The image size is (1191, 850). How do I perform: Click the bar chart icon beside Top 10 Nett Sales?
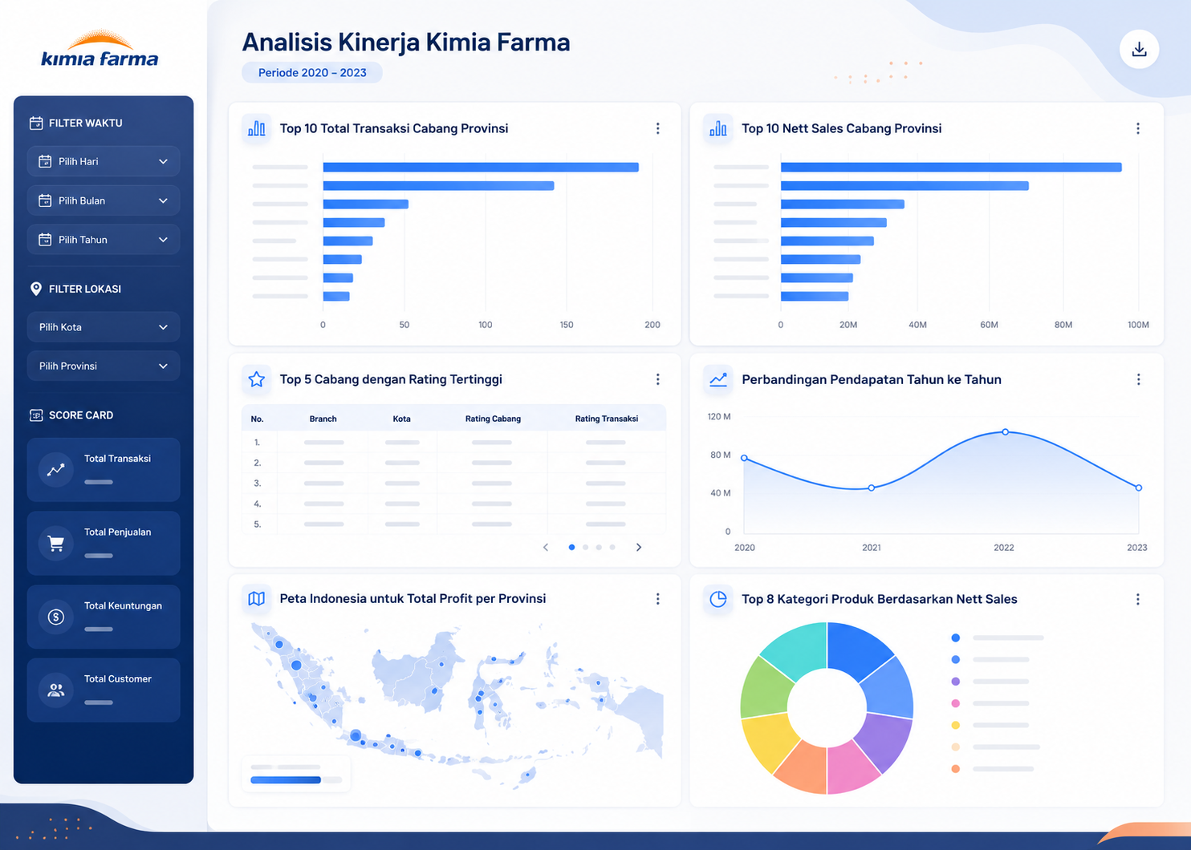[718, 128]
